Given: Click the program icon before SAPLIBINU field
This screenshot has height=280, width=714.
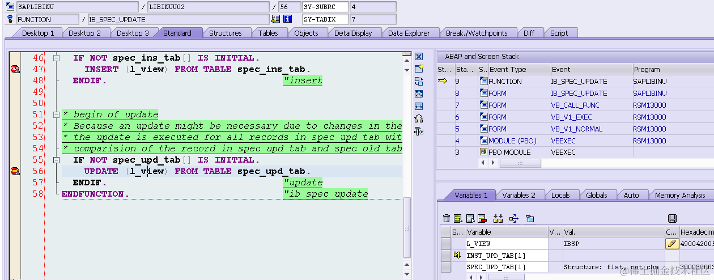Looking at the screenshot, I should click(x=10, y=7).
